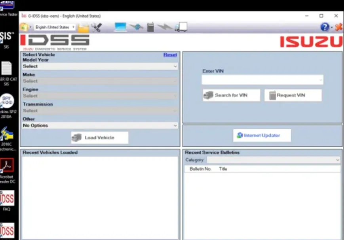
Task: Click the lightning bolt icon in toolbar
Action: coord(164,27)
